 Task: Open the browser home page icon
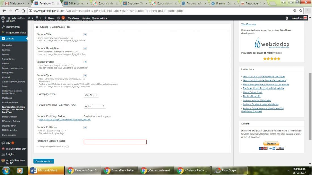tap(23, 11)
